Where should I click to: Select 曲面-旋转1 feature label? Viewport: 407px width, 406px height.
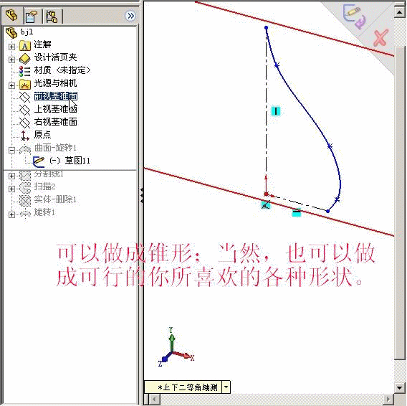point(55,148)
